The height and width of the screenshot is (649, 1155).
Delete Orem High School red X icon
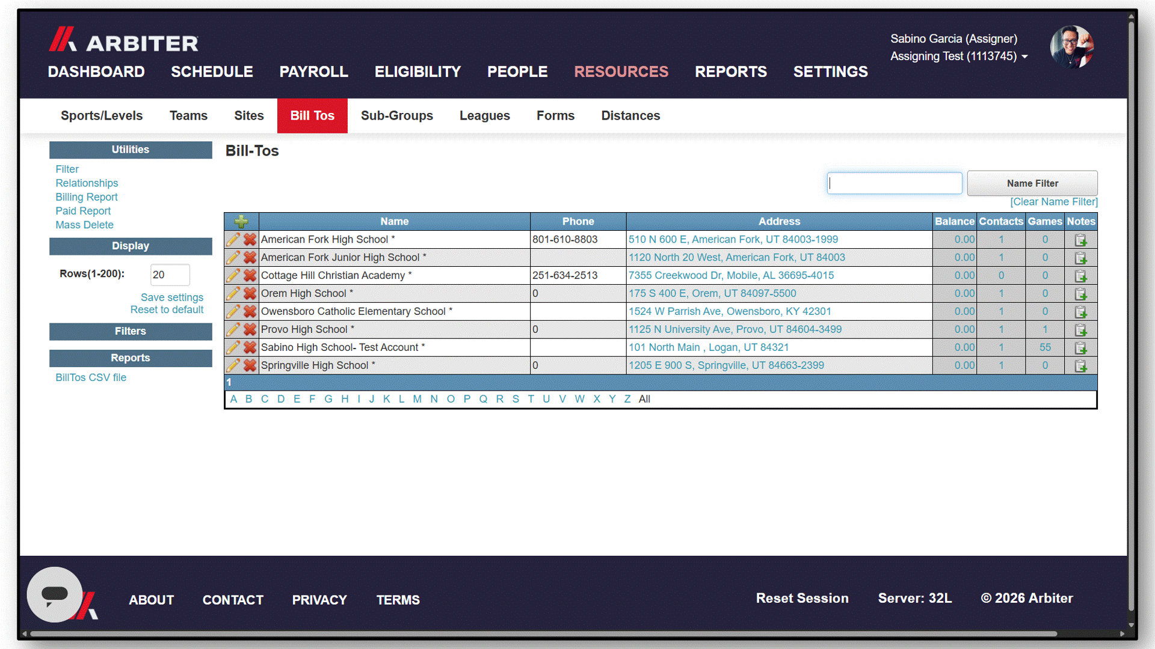pos(250,294)
